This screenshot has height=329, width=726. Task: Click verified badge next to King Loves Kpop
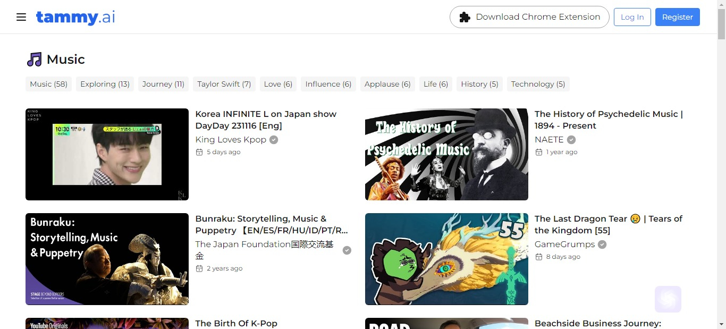tap(274, 140)
